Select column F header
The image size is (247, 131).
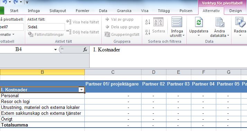[x=203, y=72]
